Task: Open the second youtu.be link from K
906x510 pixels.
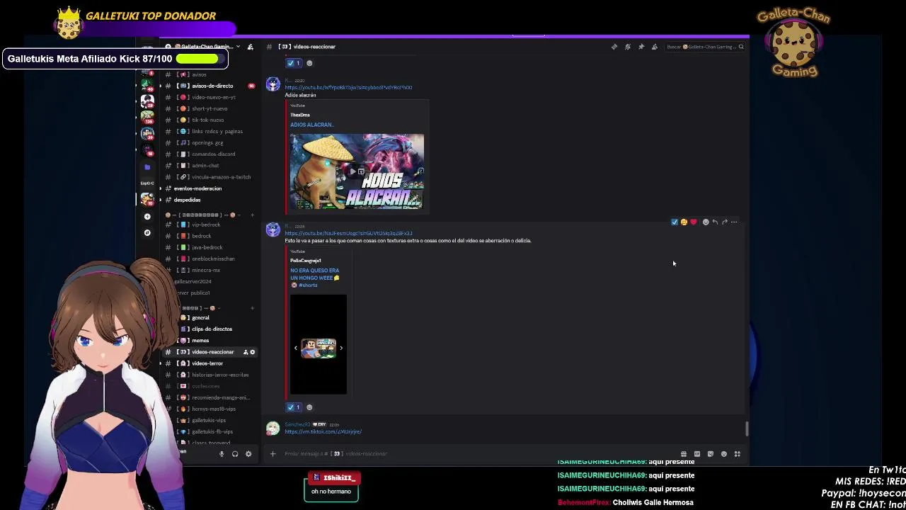Action: pos(348,233)
